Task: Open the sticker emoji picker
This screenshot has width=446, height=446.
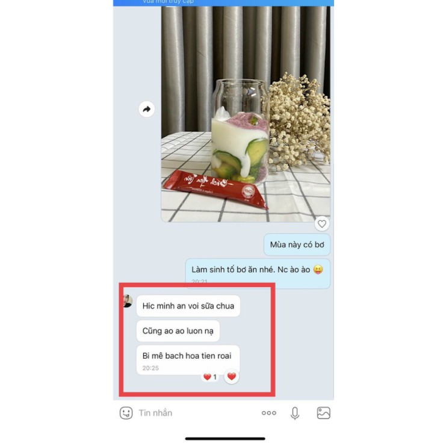Action: [126, 413]
